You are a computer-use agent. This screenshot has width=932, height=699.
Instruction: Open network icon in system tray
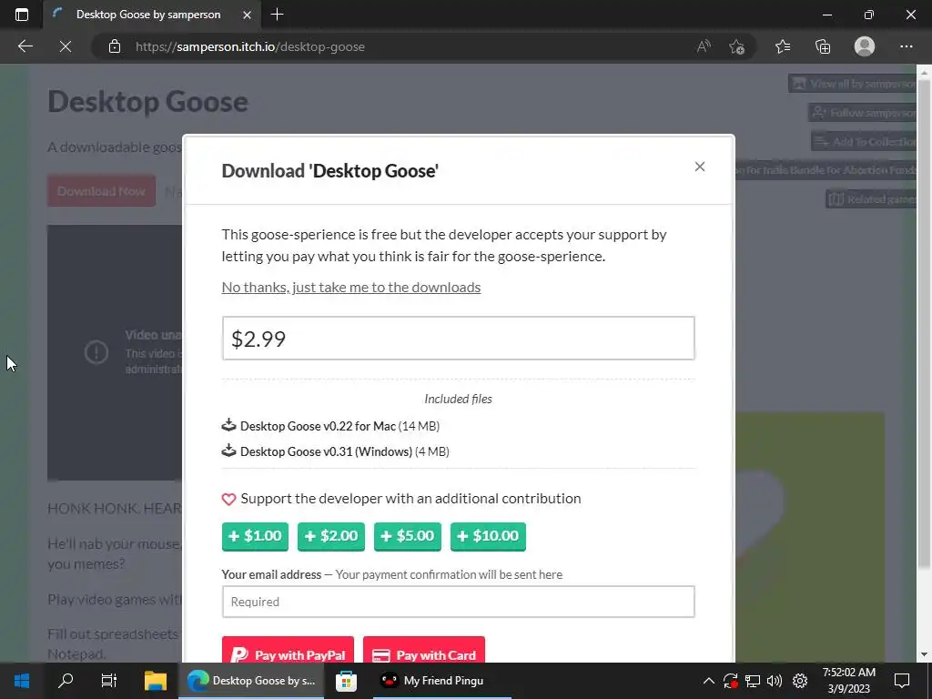coord(753,681)
